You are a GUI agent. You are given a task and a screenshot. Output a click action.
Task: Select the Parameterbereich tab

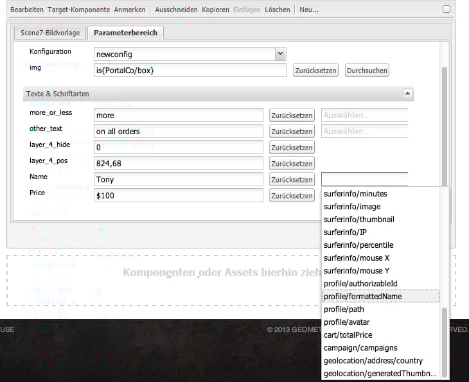click(126, 33)
